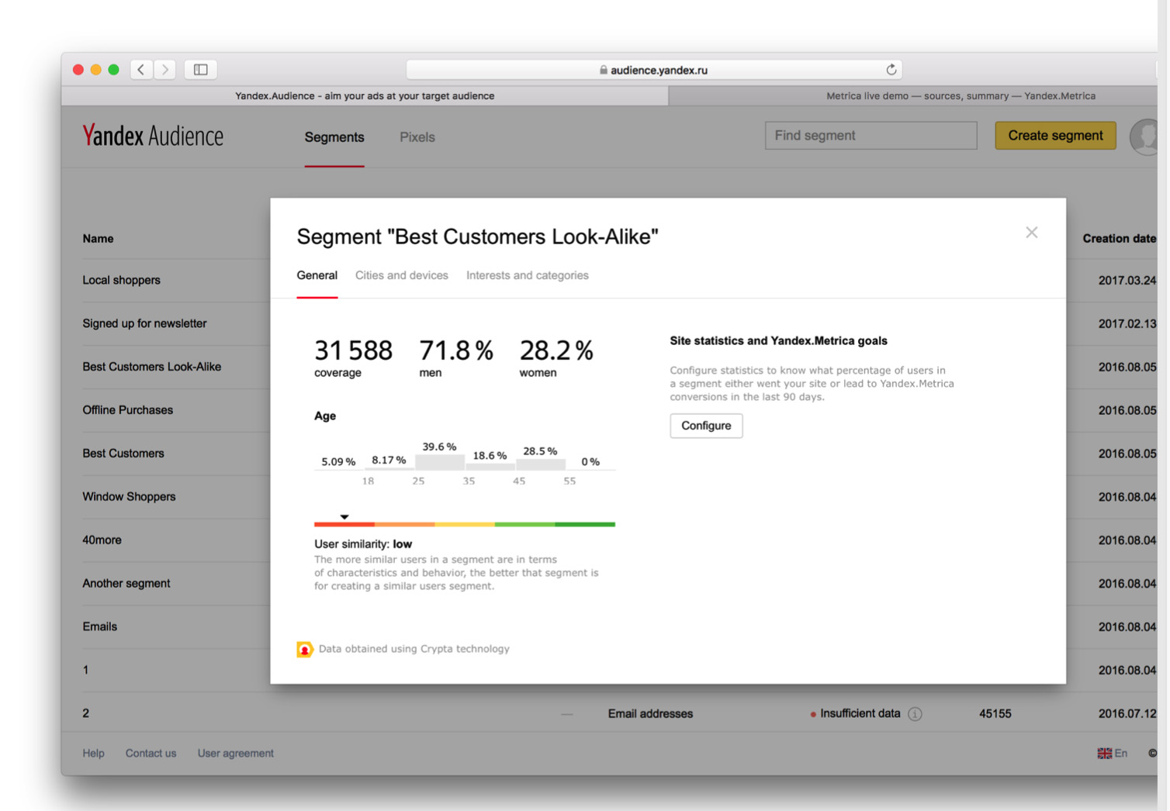Click the 71.8 % men figure
This screenshot has width=1170, height=811.
pyautogui.click(x=456, y=350)
